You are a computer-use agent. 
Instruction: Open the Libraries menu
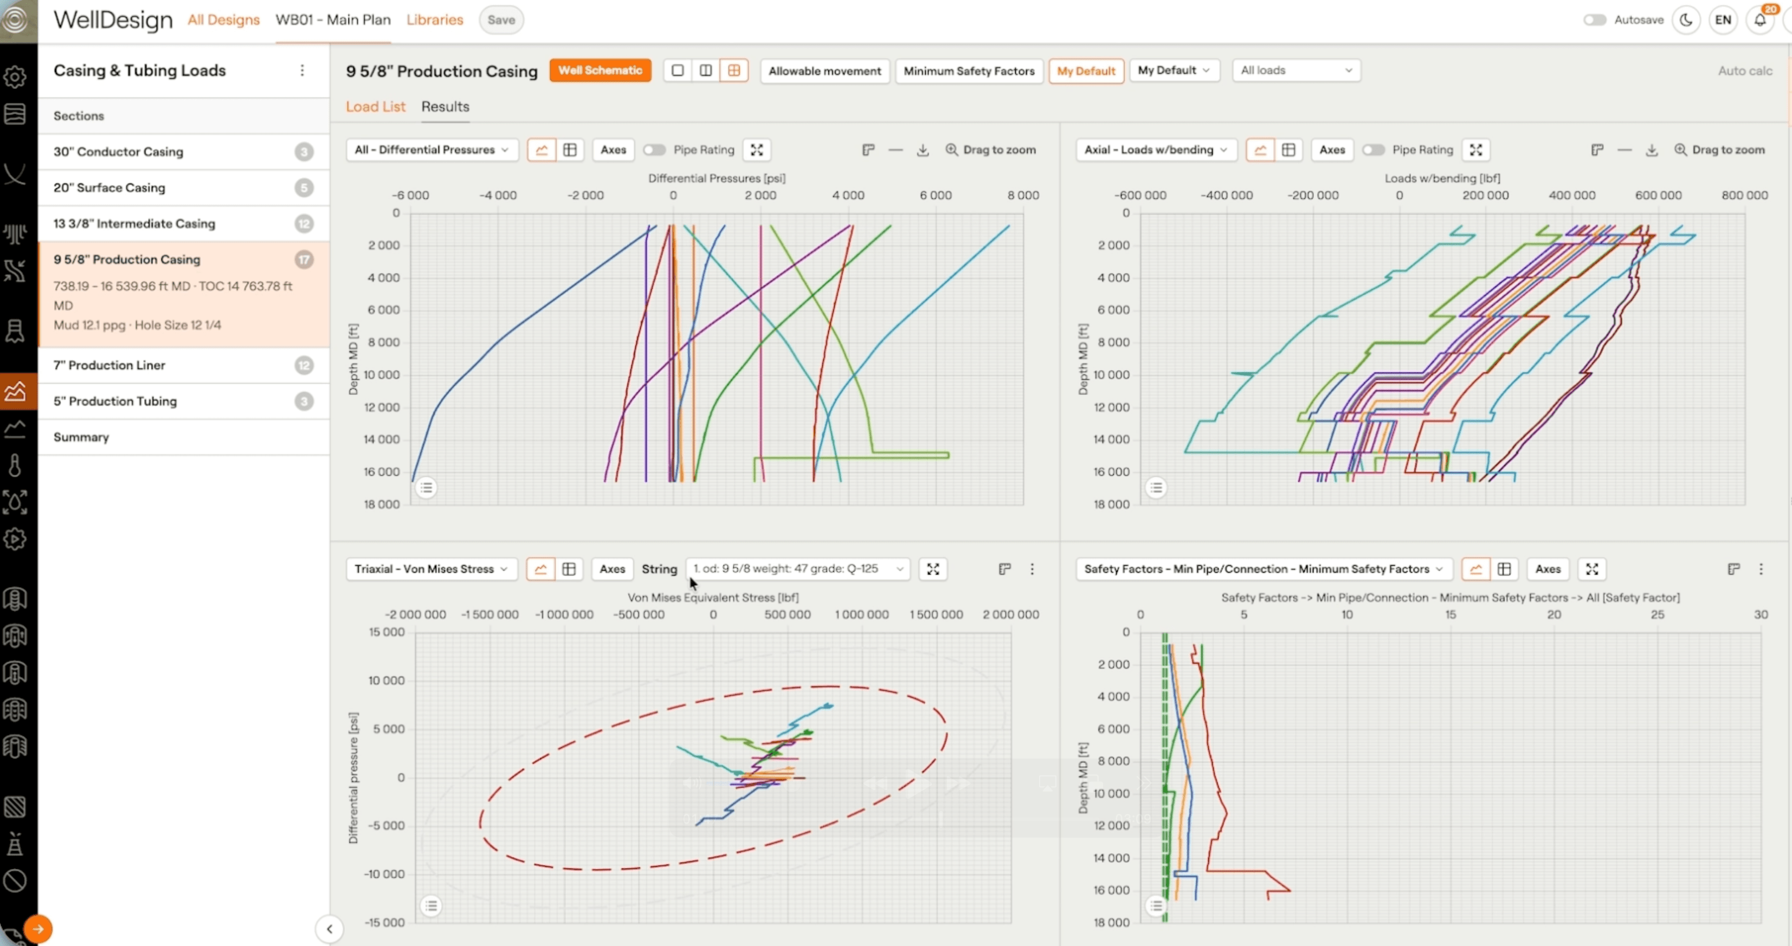tap(435, 20)
